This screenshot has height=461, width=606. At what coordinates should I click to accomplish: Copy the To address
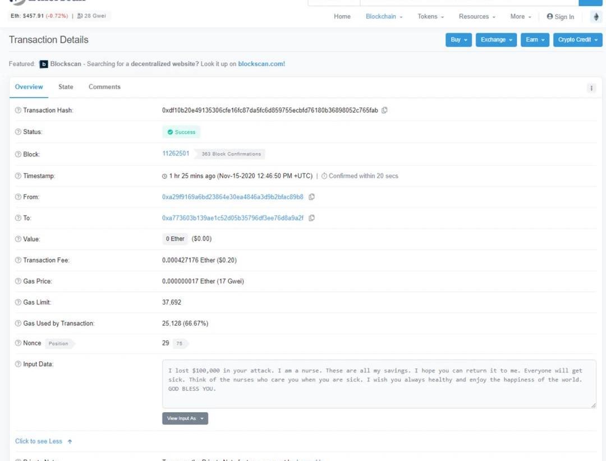pyautogui.click(x=312, y=218)
